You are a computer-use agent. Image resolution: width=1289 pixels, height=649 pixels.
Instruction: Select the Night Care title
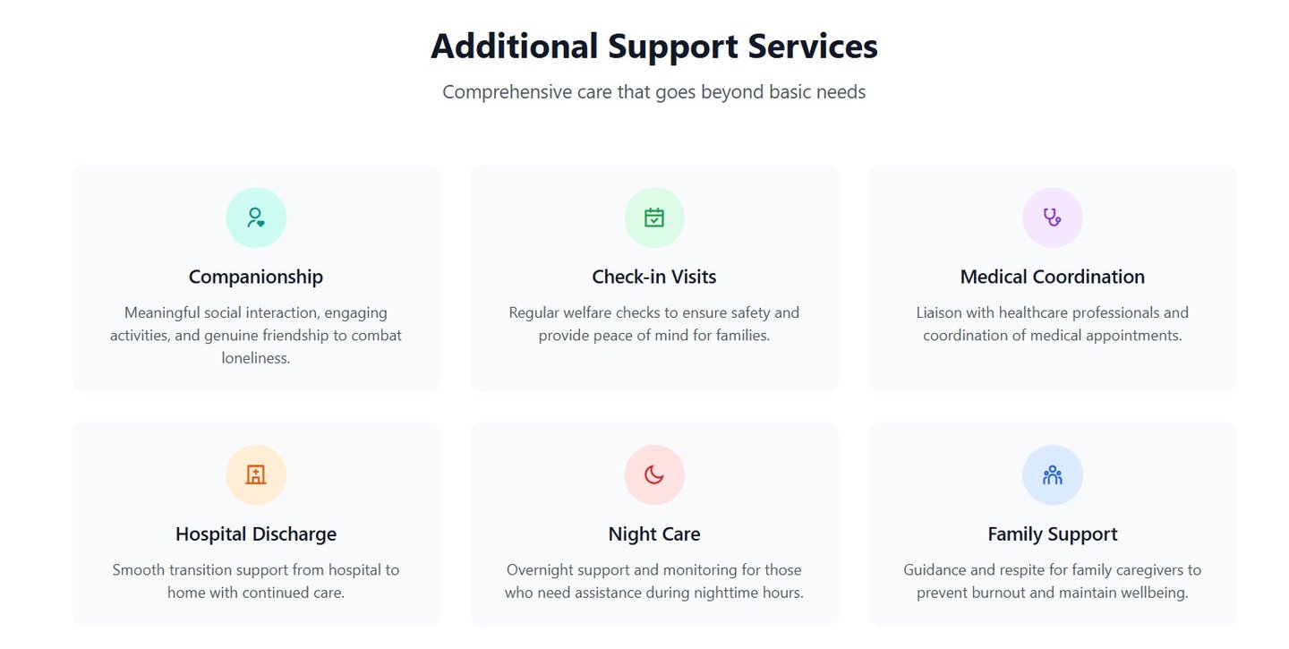(x=654, y=534)
